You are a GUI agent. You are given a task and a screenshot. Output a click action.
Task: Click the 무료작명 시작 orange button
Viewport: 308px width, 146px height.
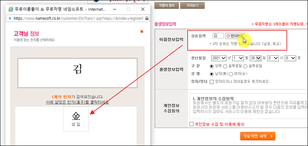[258, 136]
